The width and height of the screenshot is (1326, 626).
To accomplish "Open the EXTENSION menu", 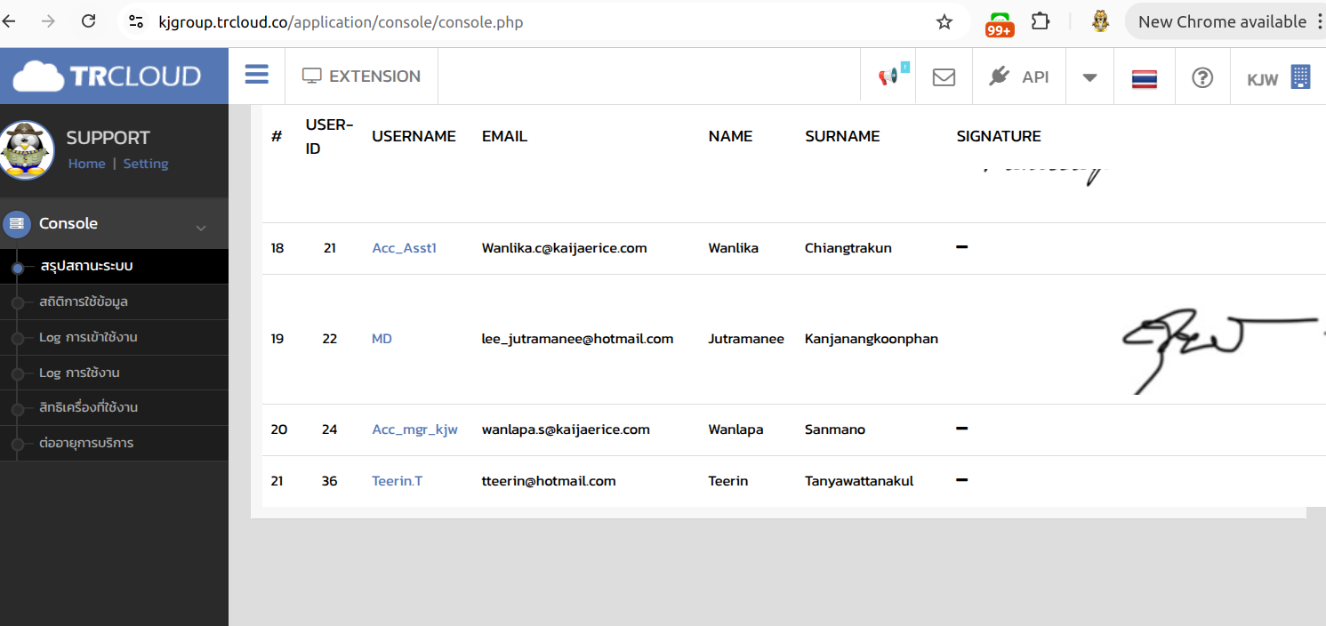I will click(361, 76).
